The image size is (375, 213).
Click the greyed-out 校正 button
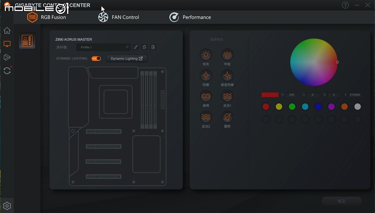[341, 201]
